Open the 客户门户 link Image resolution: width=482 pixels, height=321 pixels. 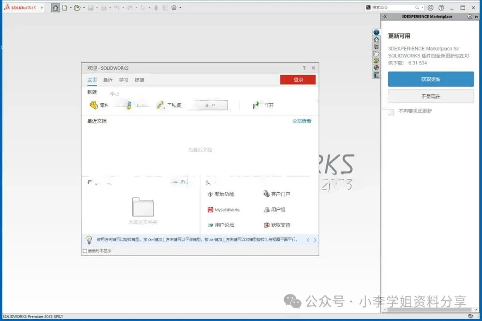pyautogui.click(x=277, y=194)
